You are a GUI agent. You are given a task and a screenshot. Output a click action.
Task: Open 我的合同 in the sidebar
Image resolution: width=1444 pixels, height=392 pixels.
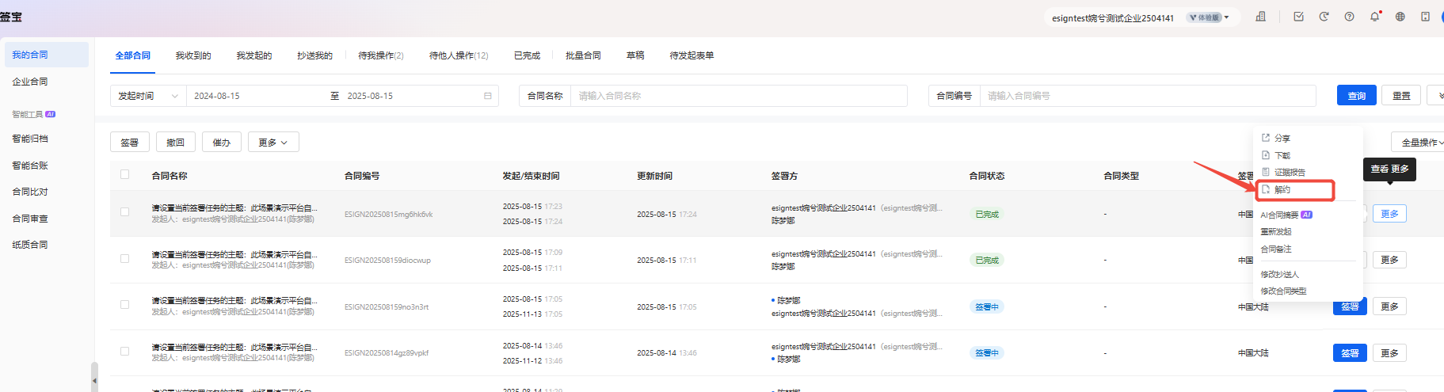pos(47,55)
